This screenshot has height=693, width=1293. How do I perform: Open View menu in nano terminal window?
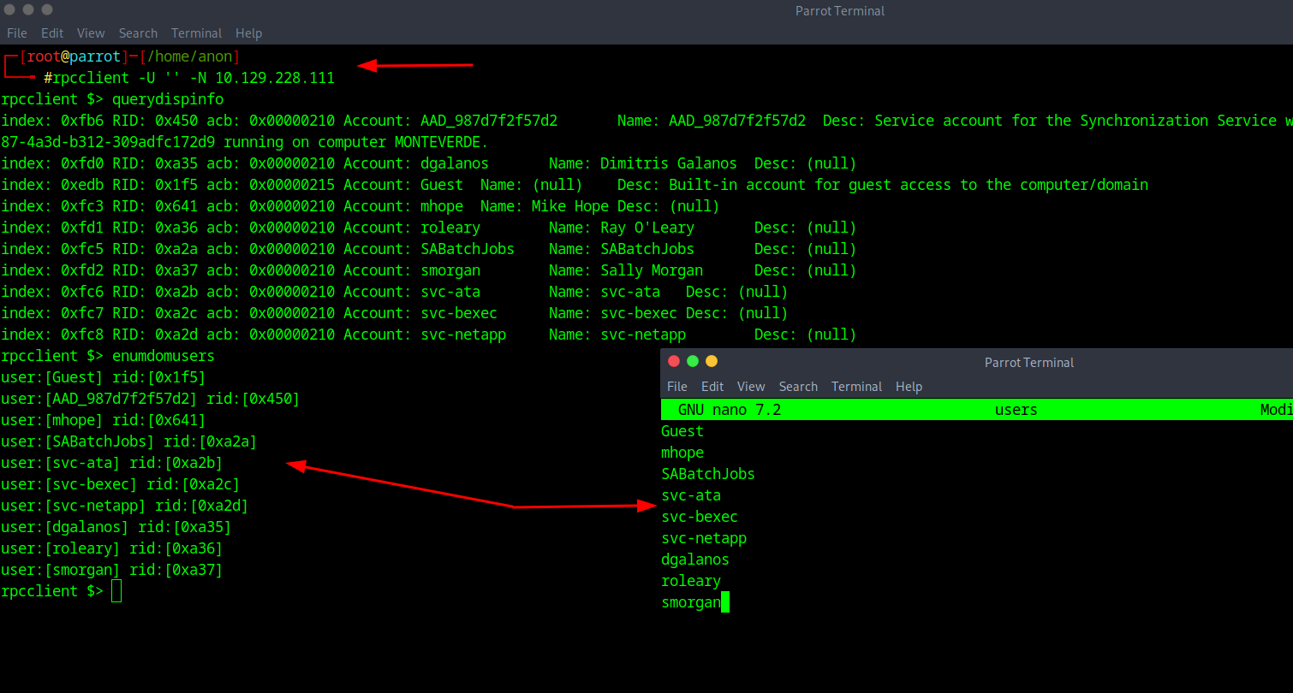click(751, 387)
